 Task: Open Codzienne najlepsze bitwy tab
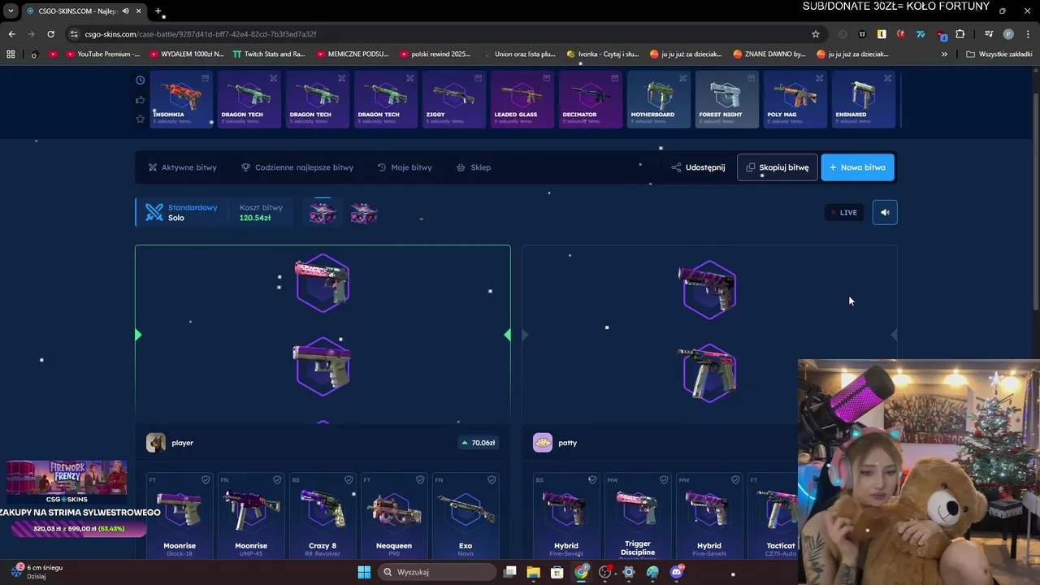tap(297, 167)
